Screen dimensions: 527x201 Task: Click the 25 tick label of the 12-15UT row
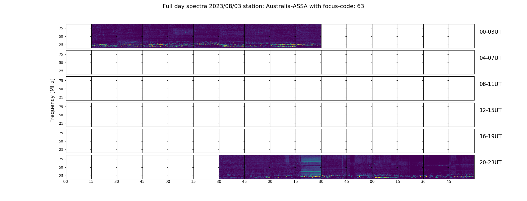(x=61, y=123)
